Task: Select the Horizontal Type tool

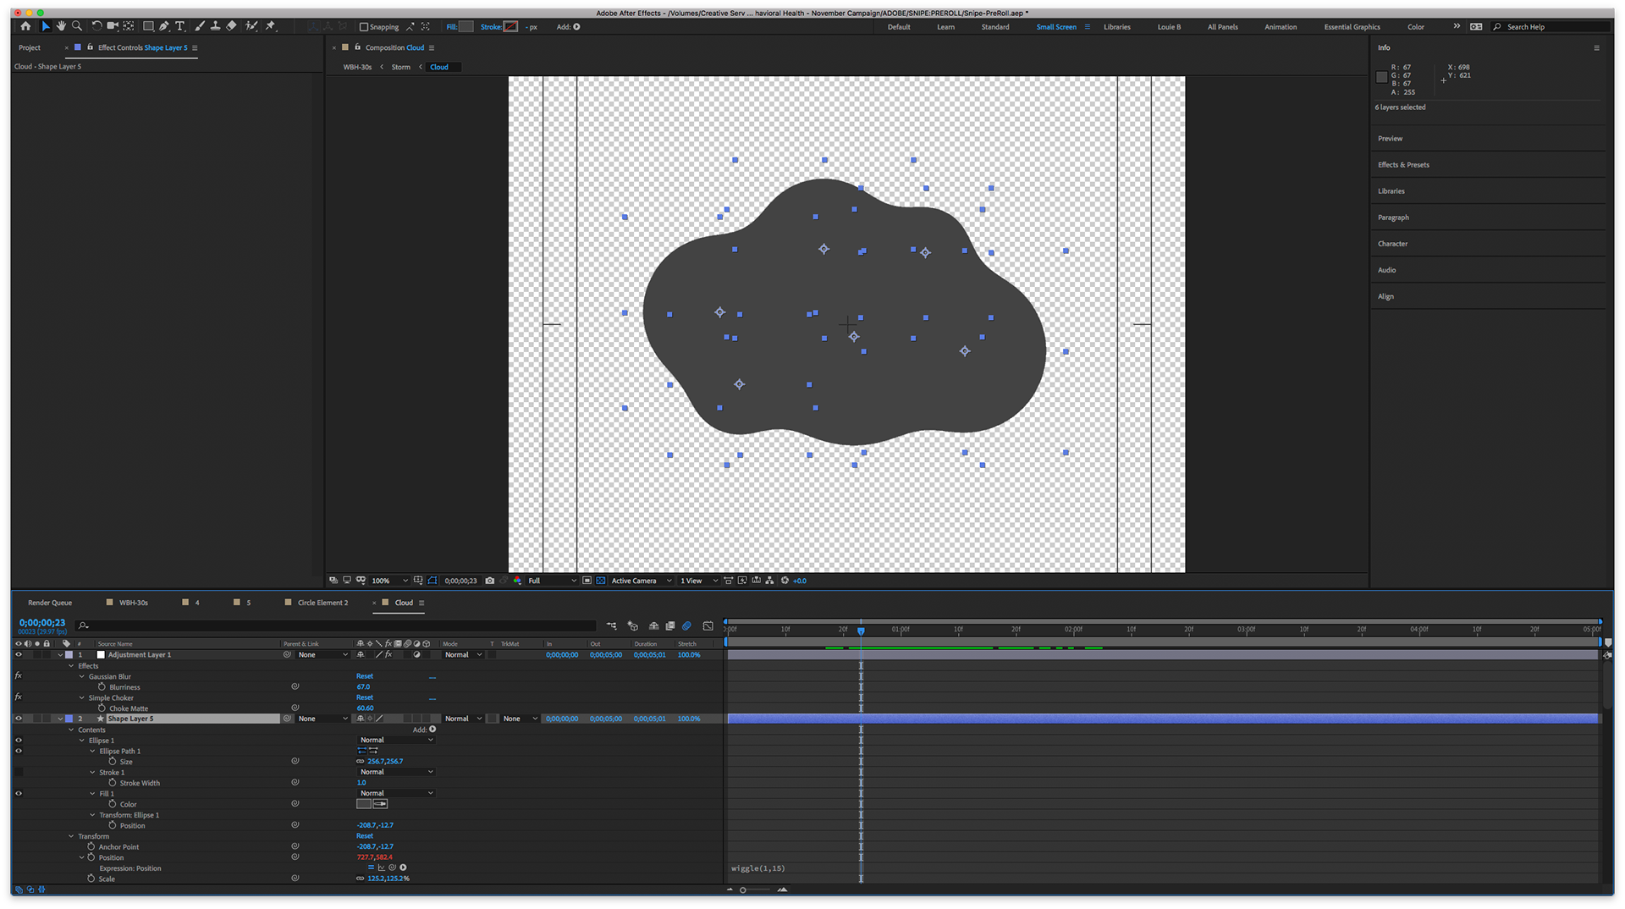Action: click(179, 26)
